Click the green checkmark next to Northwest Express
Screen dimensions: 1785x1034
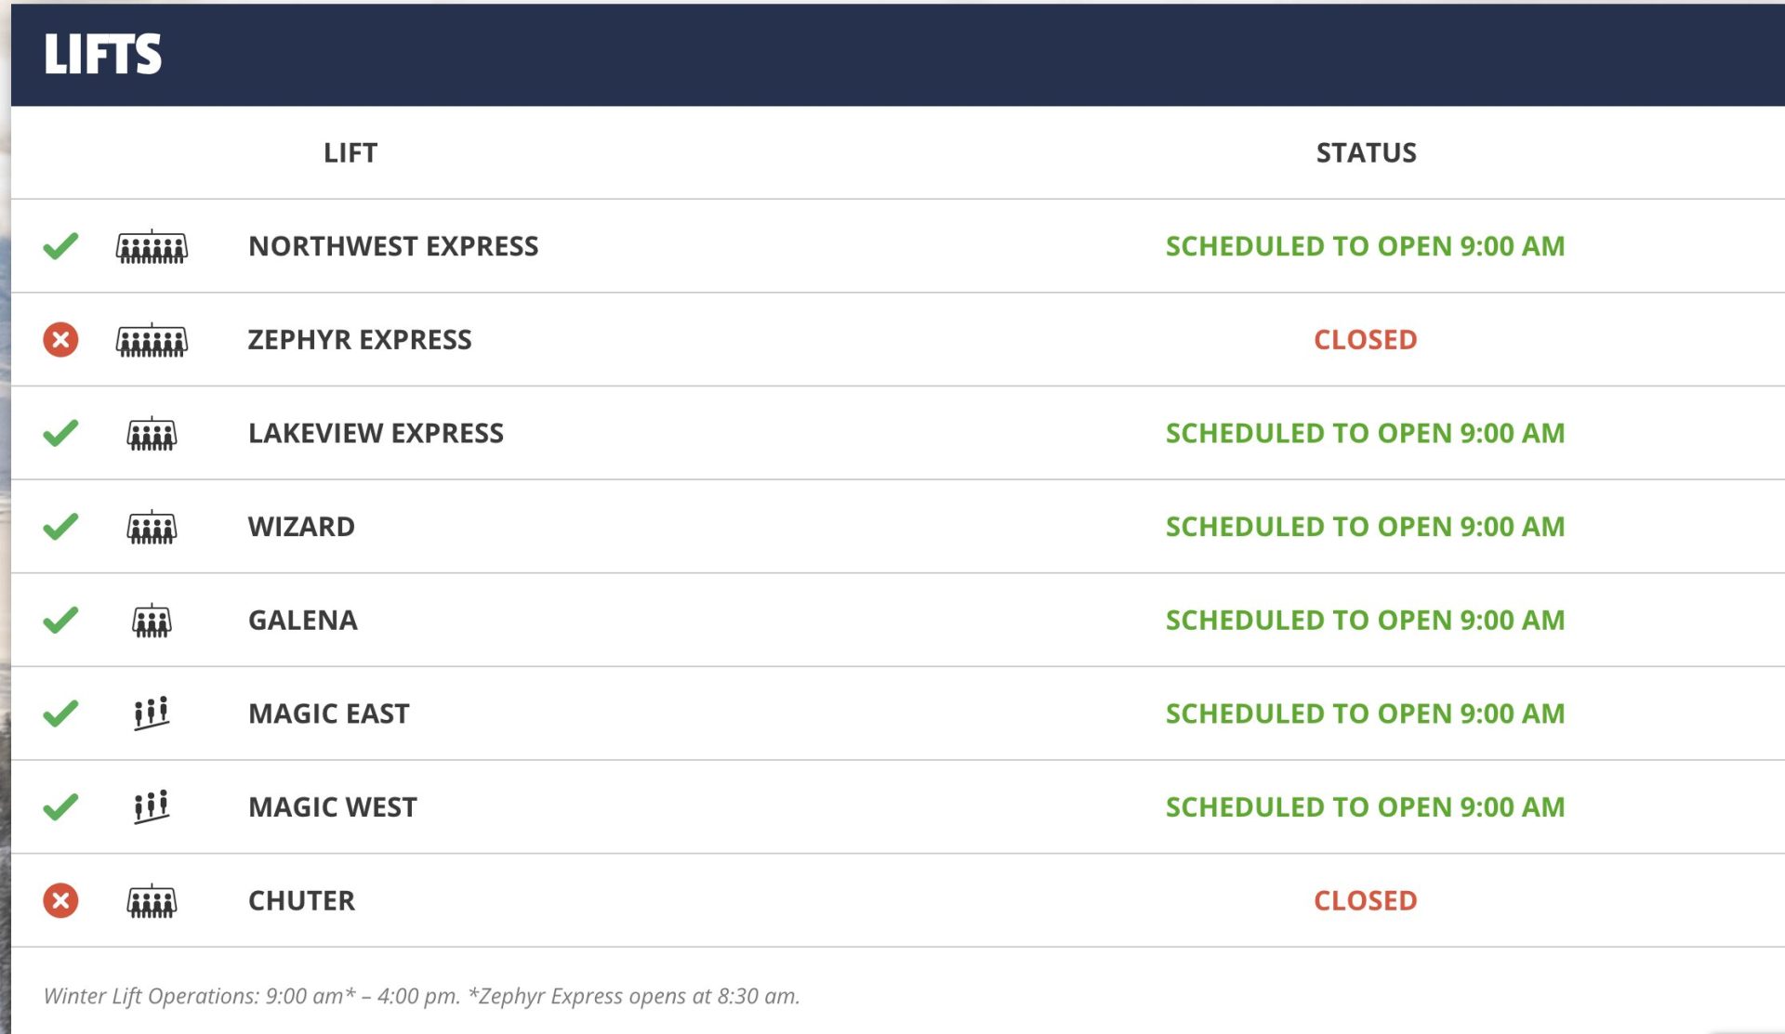click(x=60, y=246)
